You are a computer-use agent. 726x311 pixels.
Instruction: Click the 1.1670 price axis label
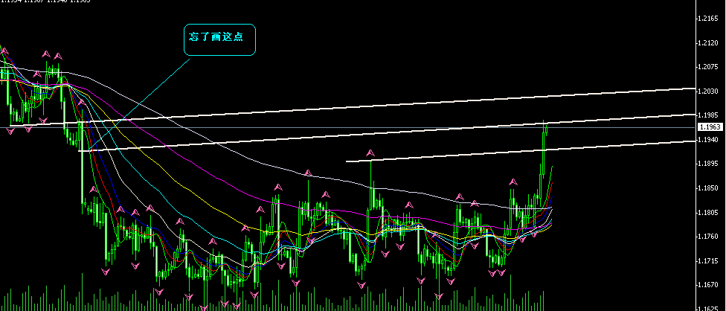click(708, 285)
